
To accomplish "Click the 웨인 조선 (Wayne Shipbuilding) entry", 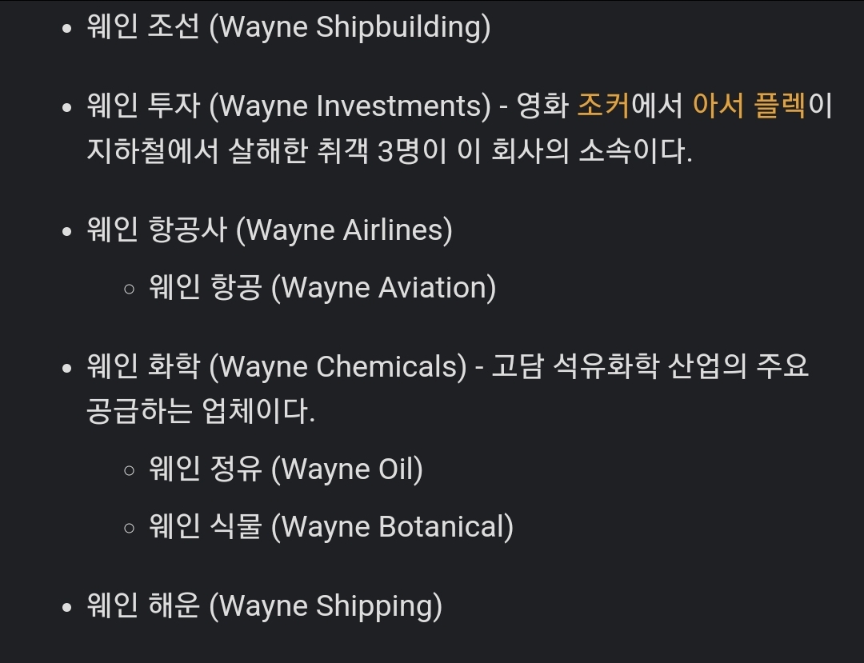I will click(288, 27).
